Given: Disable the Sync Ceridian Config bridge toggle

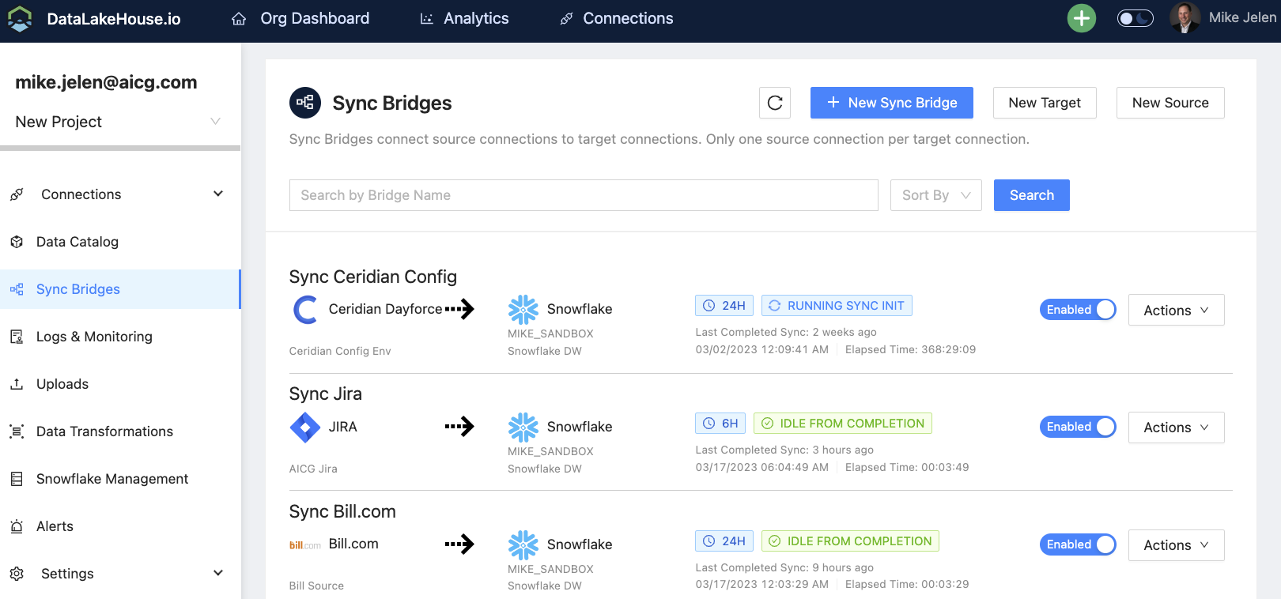Looking at the screenshot, I should (1077, 310).
